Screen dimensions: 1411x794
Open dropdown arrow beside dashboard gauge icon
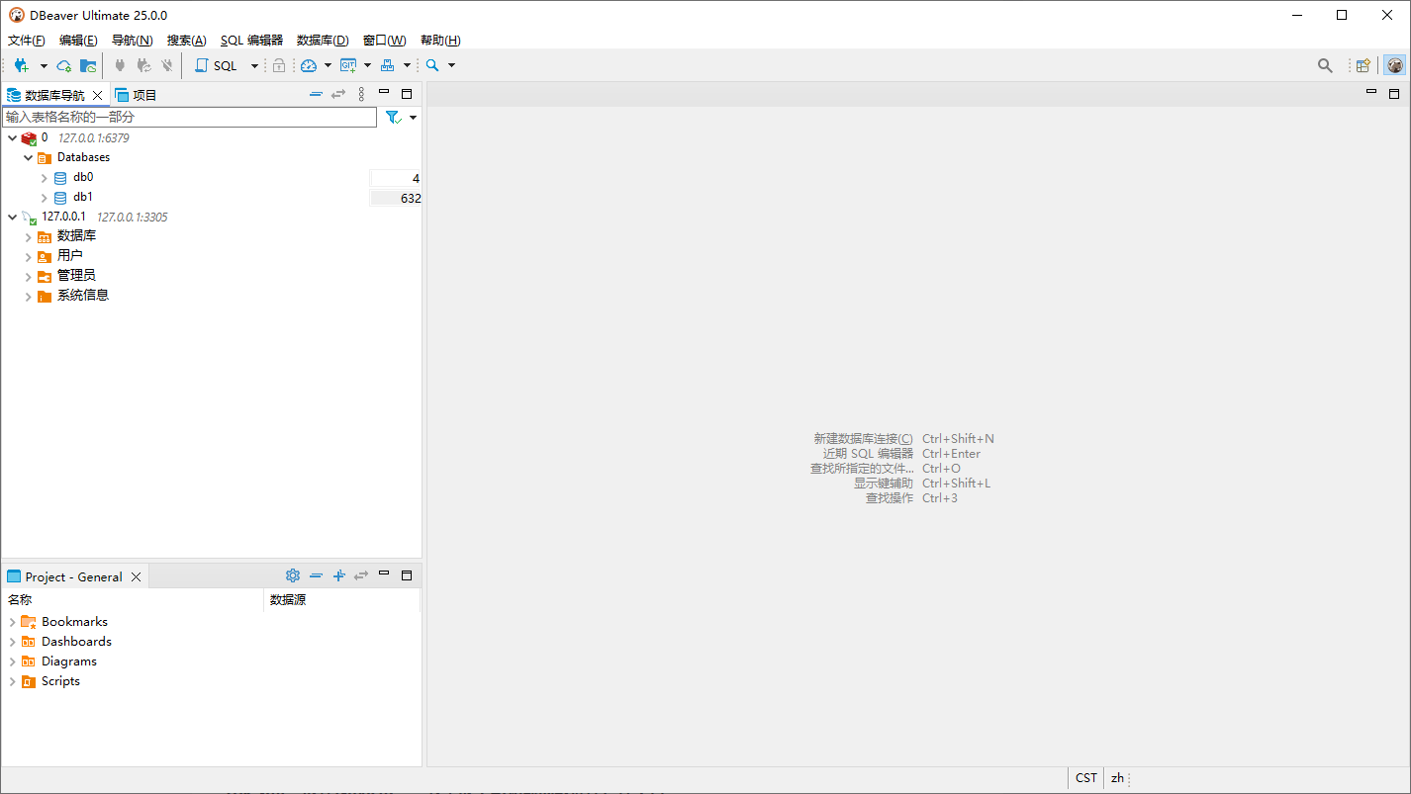point(328,65)
